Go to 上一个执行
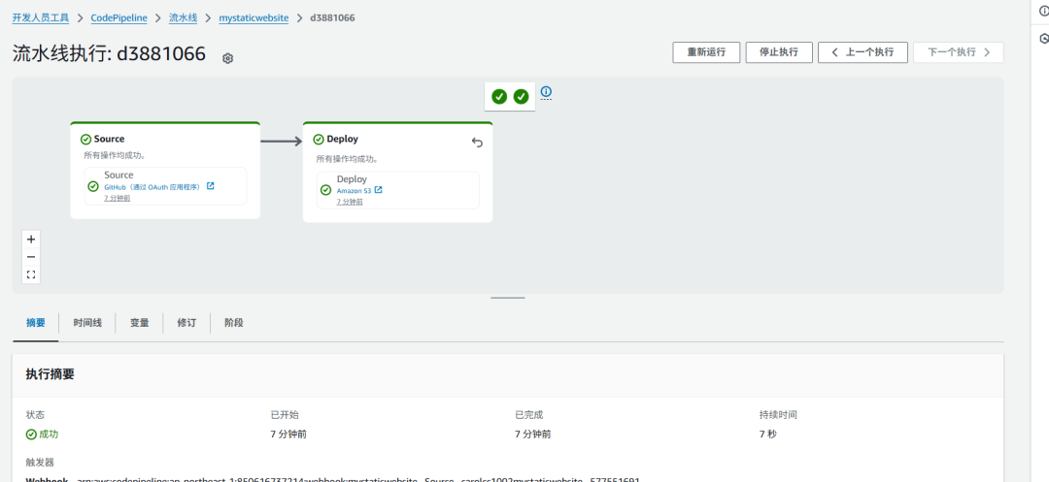Image resolution: width=1049 pixels, height=482 pixels. pos(863,52)
